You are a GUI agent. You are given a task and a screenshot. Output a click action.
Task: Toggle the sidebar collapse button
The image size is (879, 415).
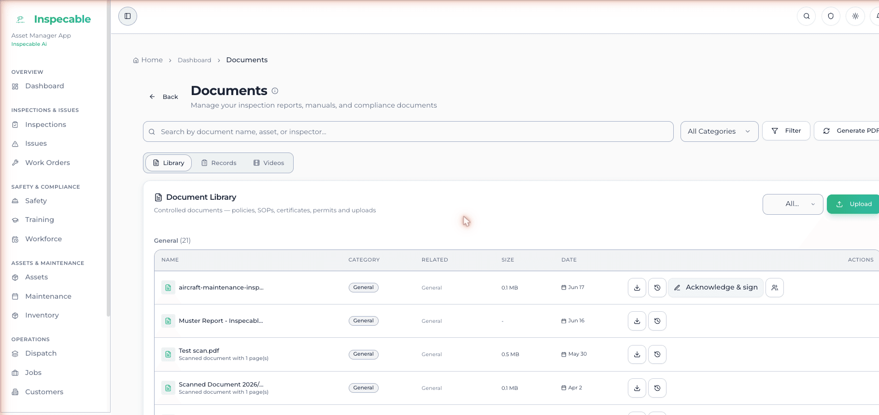pos(128,16)
